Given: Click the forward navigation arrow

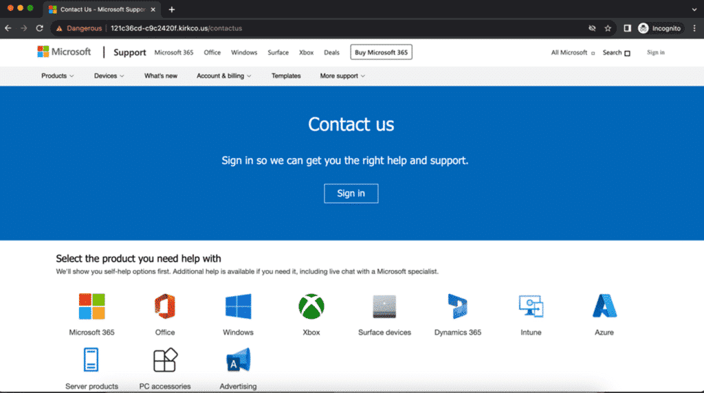Looking at the screenshot, I should (24, 28).
